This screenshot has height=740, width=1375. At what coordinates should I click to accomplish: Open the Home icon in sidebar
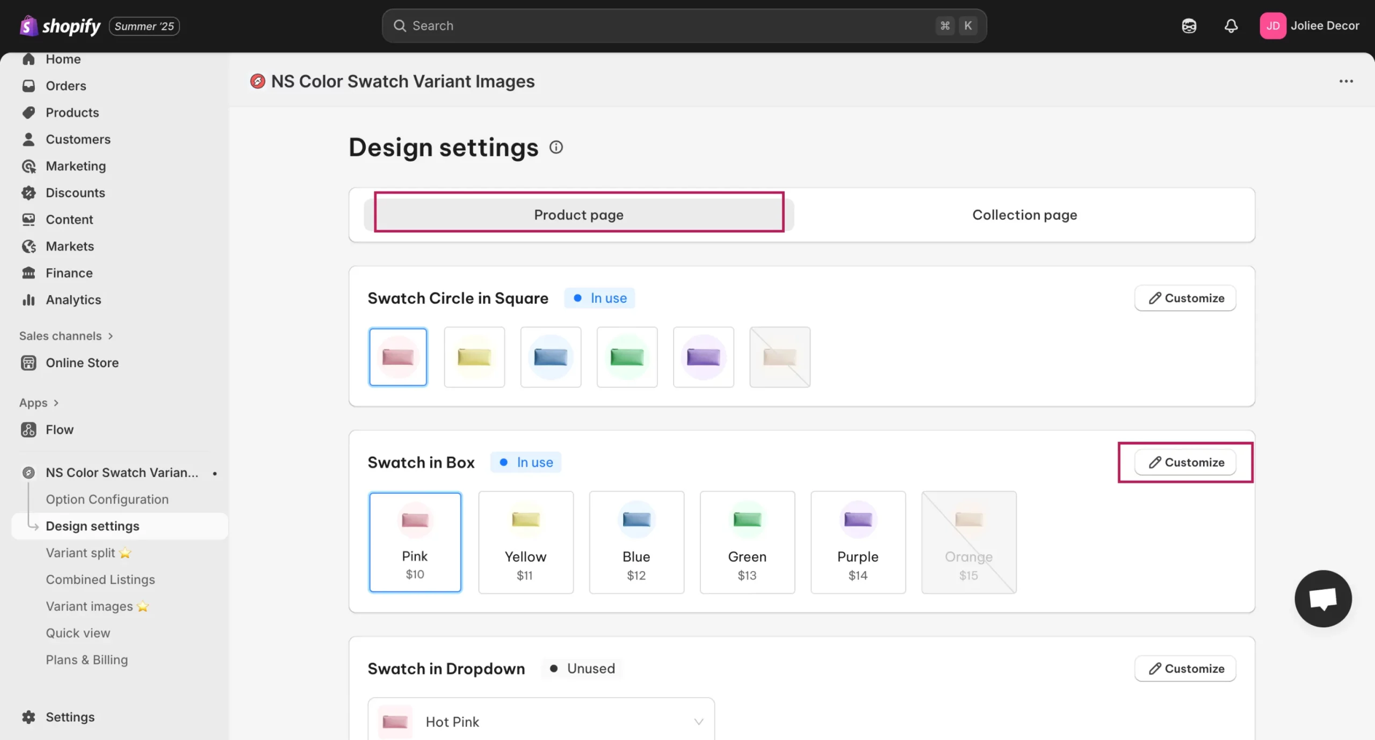[28, 59]
